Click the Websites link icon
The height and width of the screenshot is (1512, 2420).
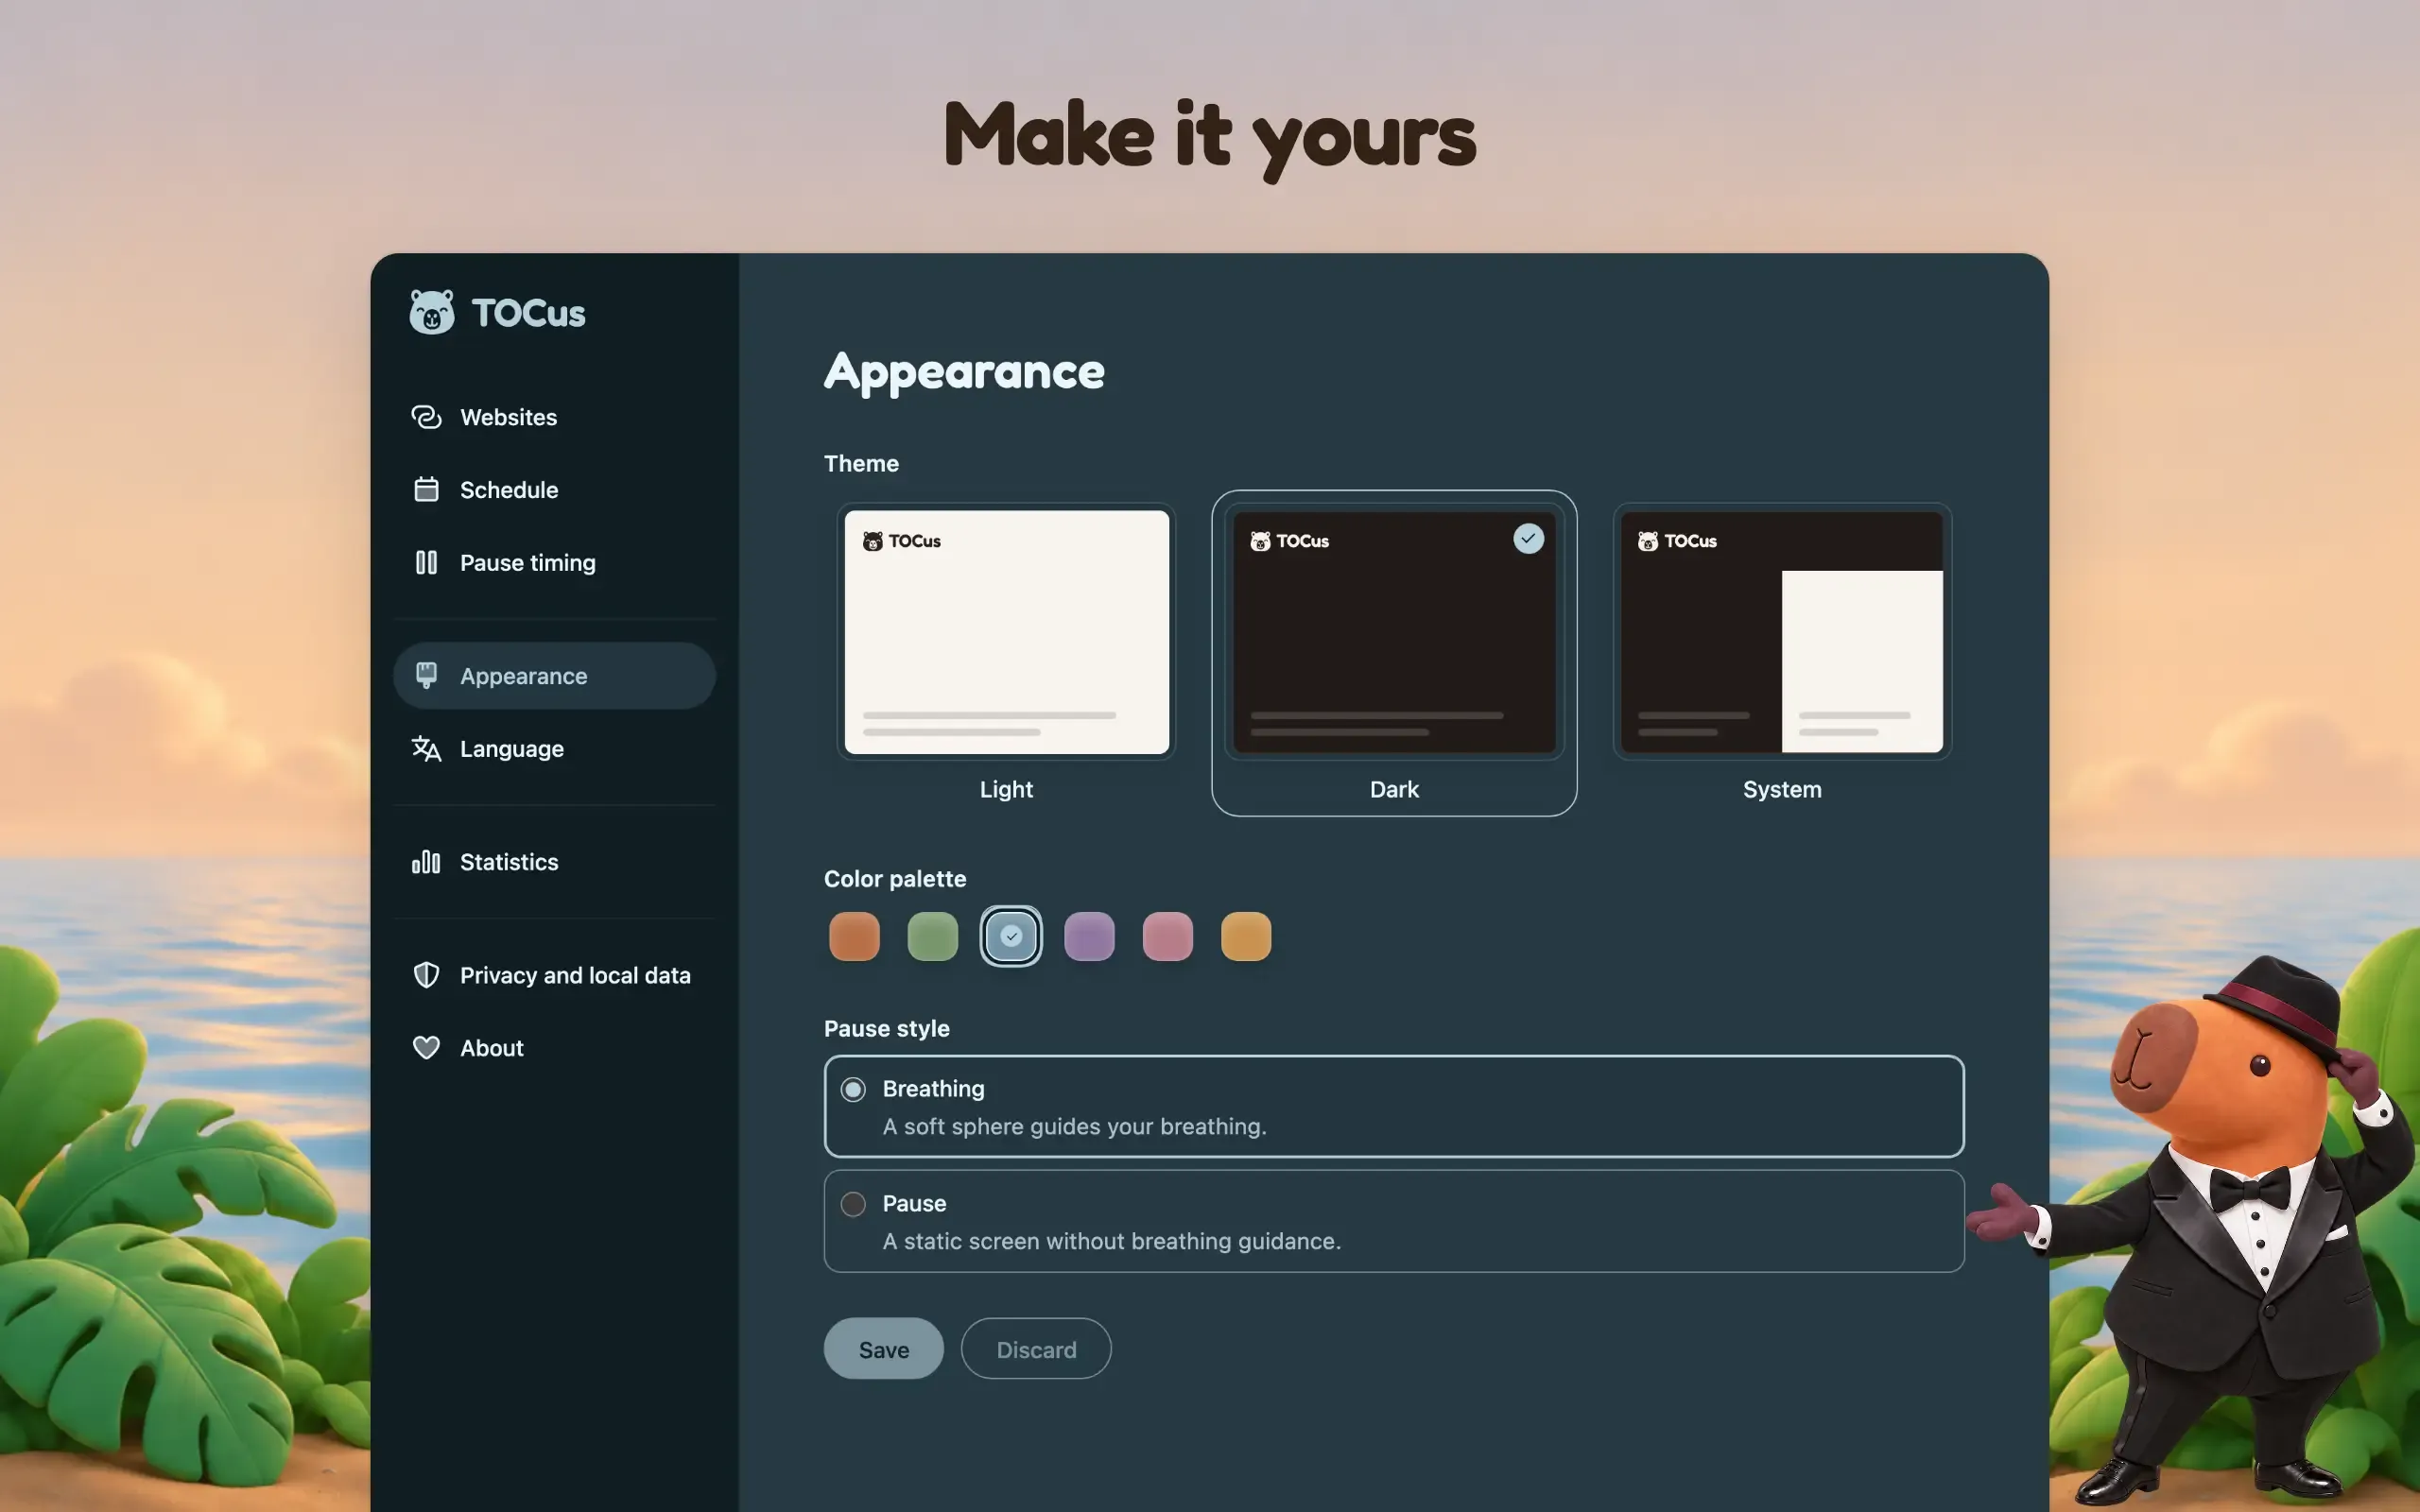(x=426, y=417)
